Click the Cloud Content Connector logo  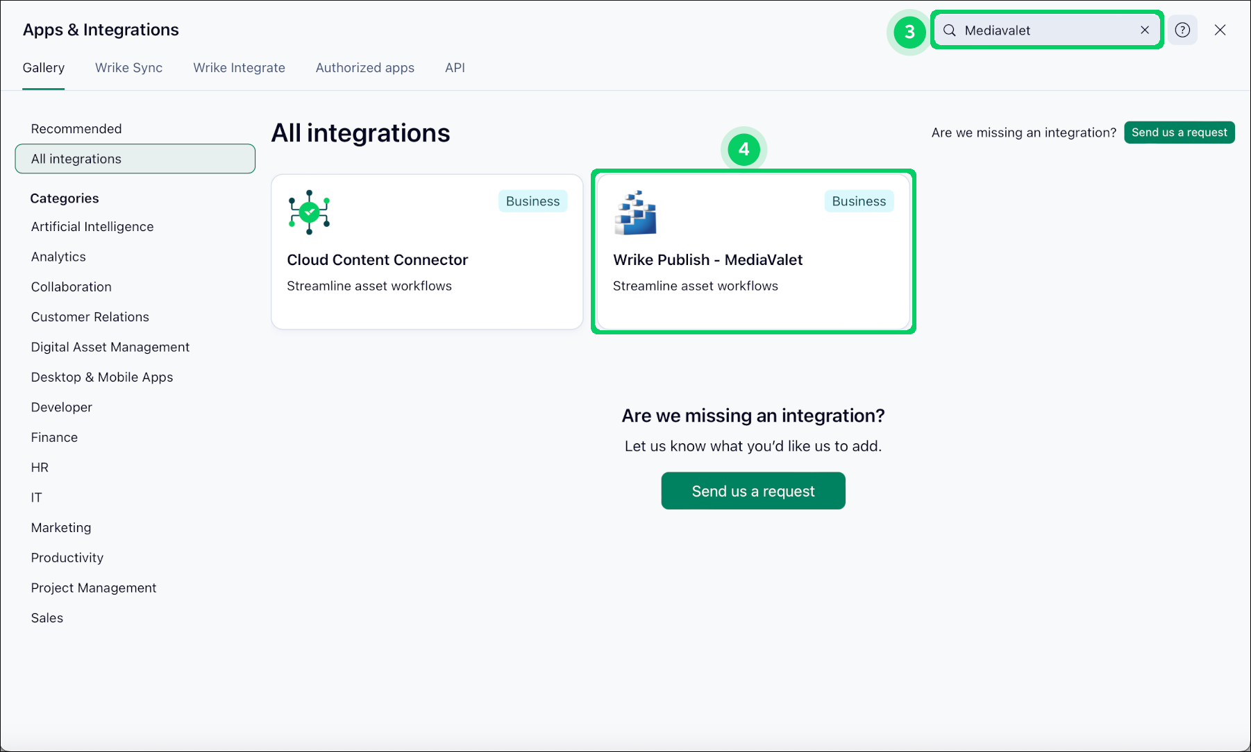pyautogui.click(x=309, y=212)
